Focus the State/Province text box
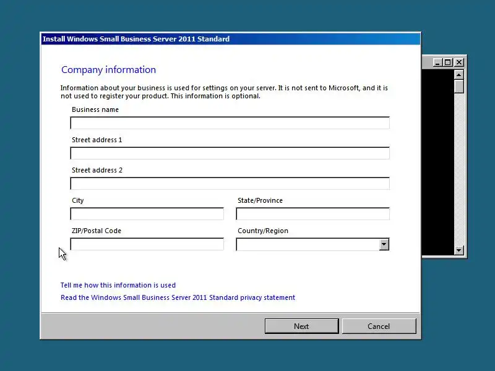The height and width of the screenshot is (371, 495). (313, 213)
